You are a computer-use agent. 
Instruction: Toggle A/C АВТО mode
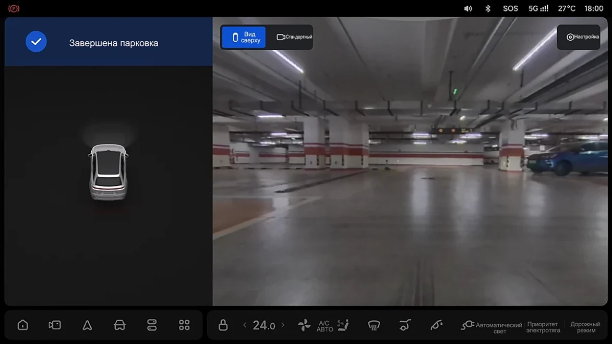pyautogui.click(x=325, y=326)
